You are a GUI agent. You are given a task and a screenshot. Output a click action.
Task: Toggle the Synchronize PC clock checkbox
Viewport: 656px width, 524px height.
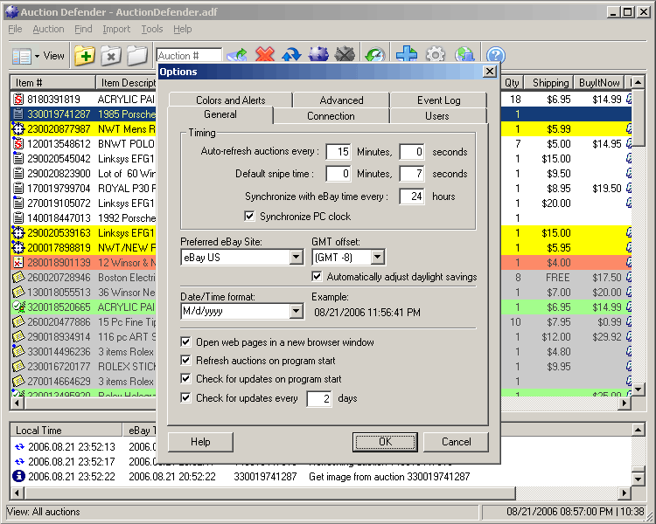pyautogui.click(x=250, y=216)
